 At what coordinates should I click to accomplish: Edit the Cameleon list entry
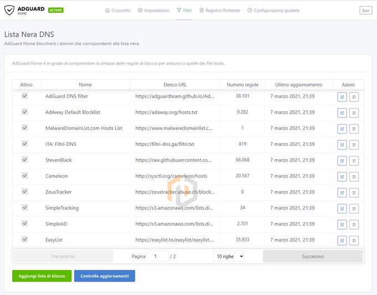coord(342,177)
